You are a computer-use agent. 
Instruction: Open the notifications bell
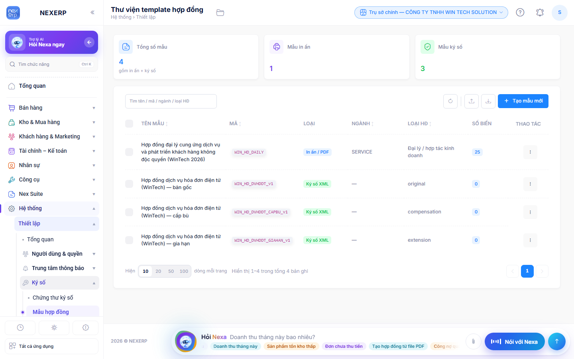(540, 12)
